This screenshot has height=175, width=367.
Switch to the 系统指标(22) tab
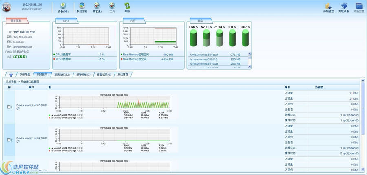click(x=62, y=74)
